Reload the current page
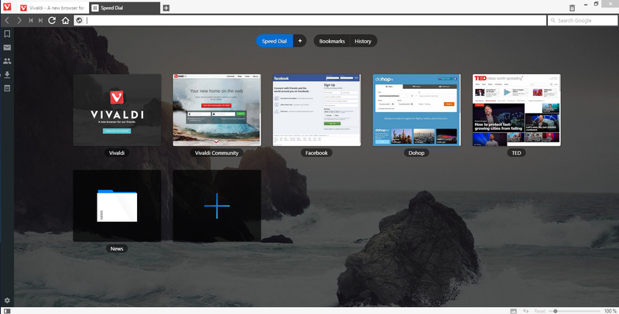The width and height of the screenshot is (619, 314). [x=52, y=20]
